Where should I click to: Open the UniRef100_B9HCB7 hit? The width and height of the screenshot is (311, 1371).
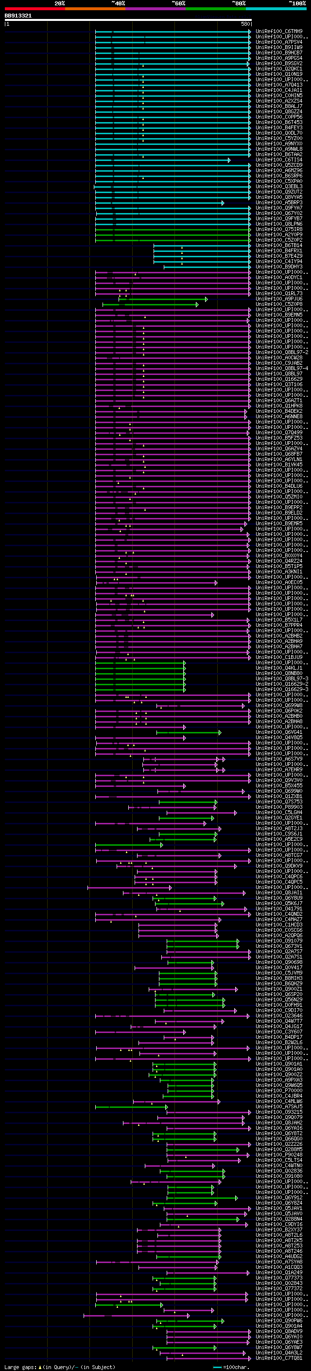pos(279,53)
